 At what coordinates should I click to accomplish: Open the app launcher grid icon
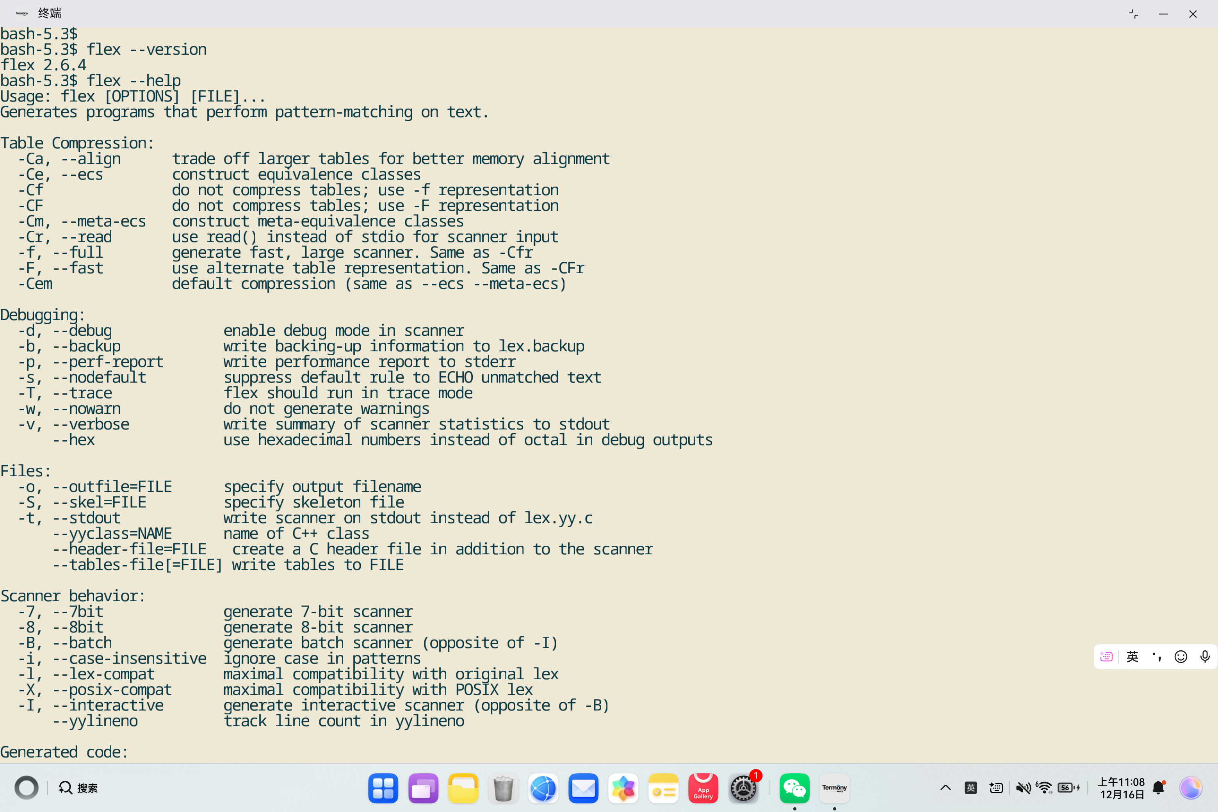383,788
